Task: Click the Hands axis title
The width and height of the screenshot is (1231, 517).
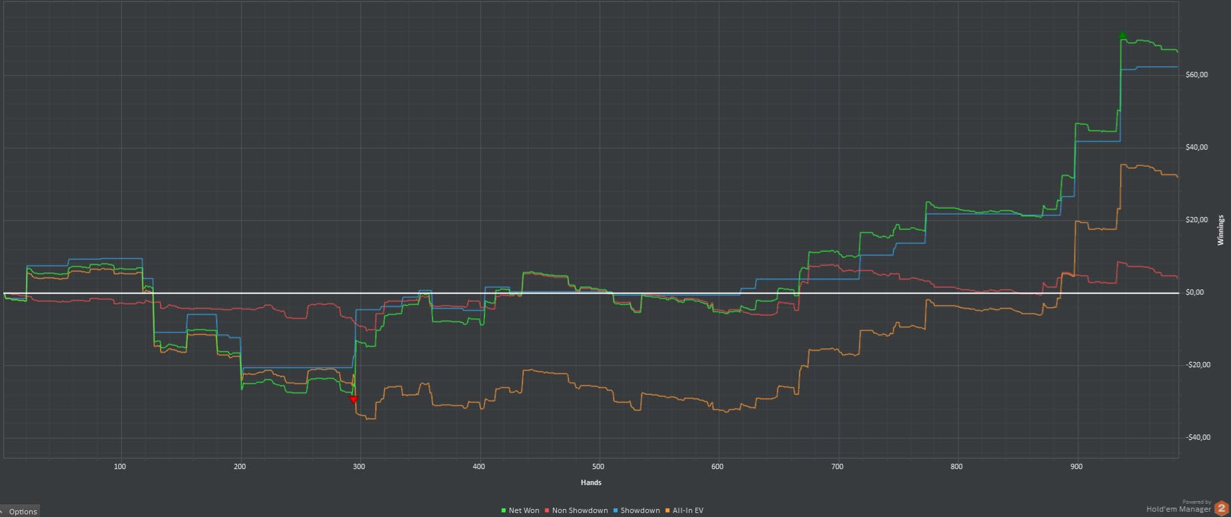Action: 591,482
